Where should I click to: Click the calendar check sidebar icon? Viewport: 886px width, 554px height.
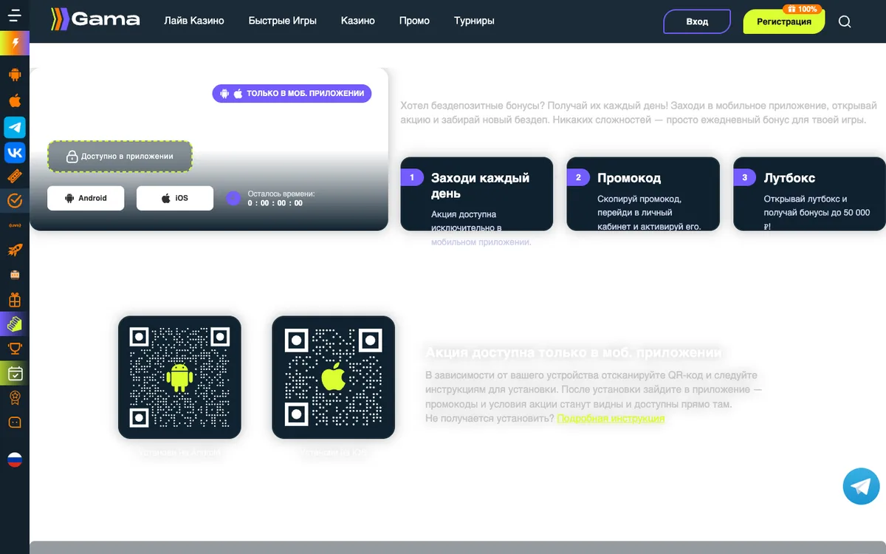(x=15, y=373)
